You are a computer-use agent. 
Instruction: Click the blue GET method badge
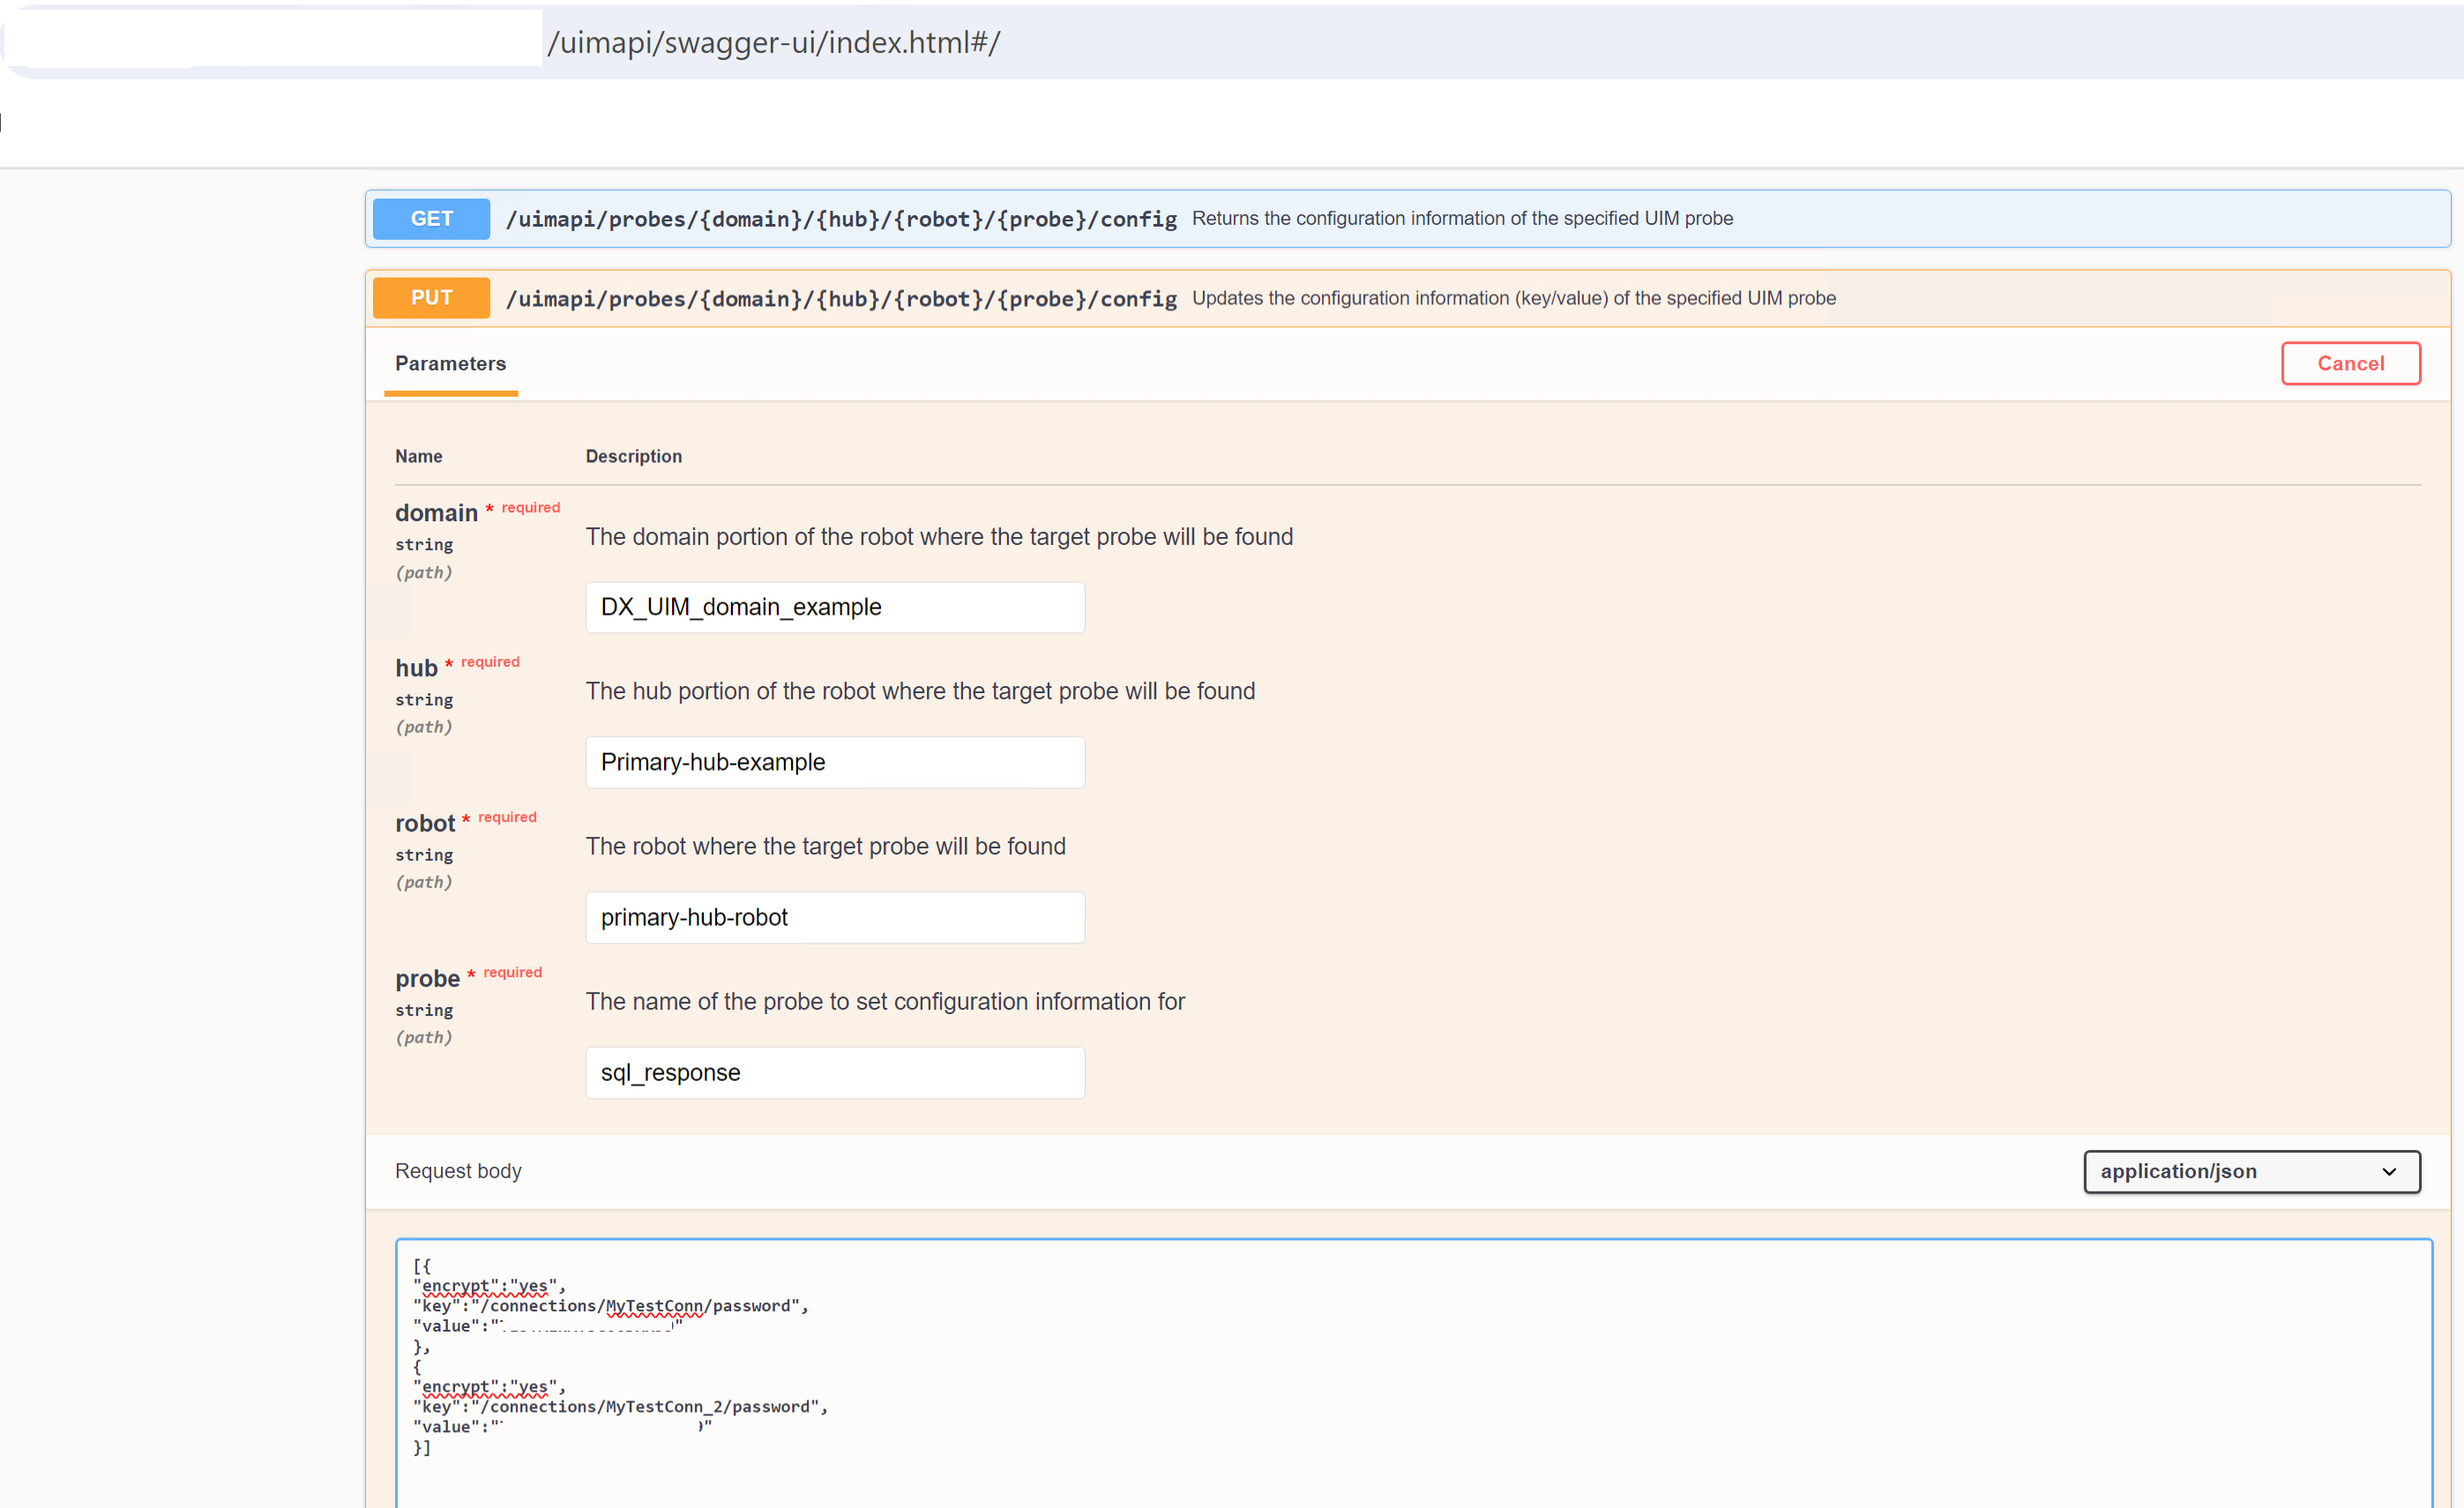[431, 218]
